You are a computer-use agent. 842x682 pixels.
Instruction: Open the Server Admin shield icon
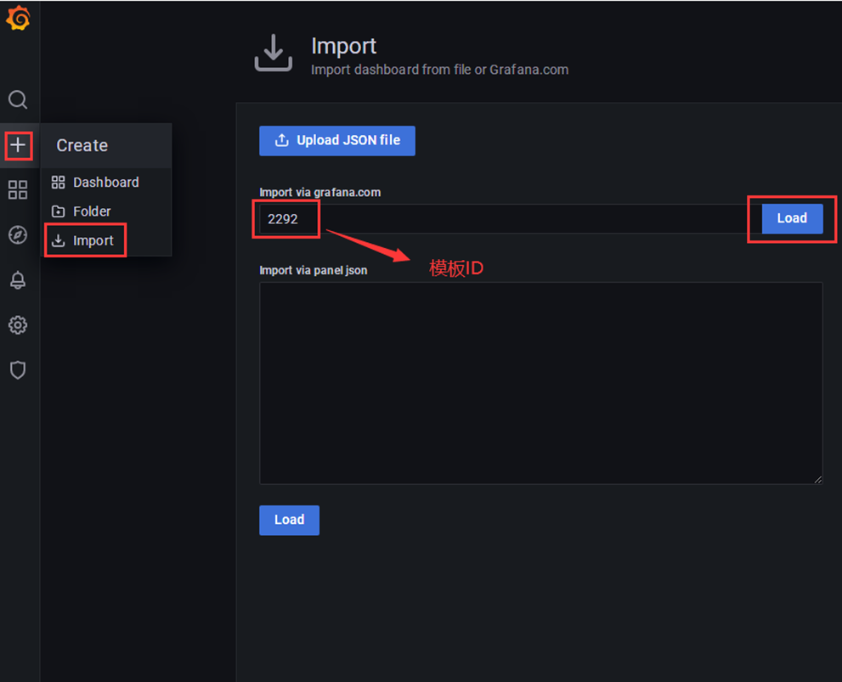point(18,370)
